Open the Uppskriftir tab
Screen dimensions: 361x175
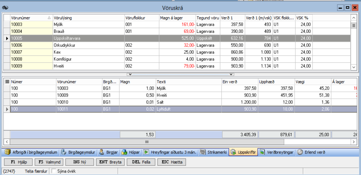[x=243, y=152]
